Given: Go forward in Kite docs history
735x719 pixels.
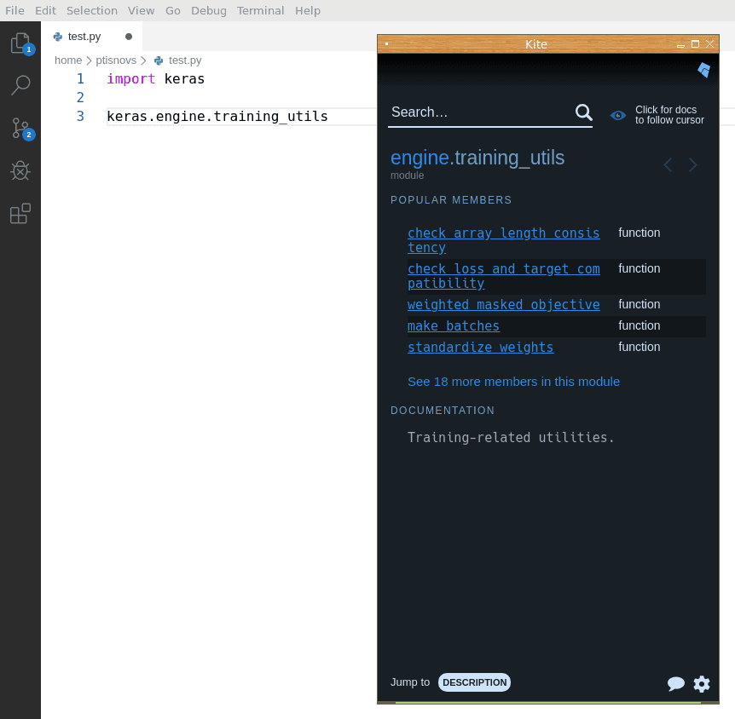Looking at the screenshot, I should pos(693,165).
